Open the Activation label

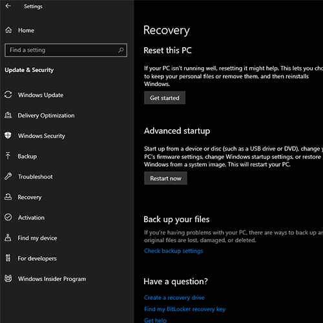(32, 218)
